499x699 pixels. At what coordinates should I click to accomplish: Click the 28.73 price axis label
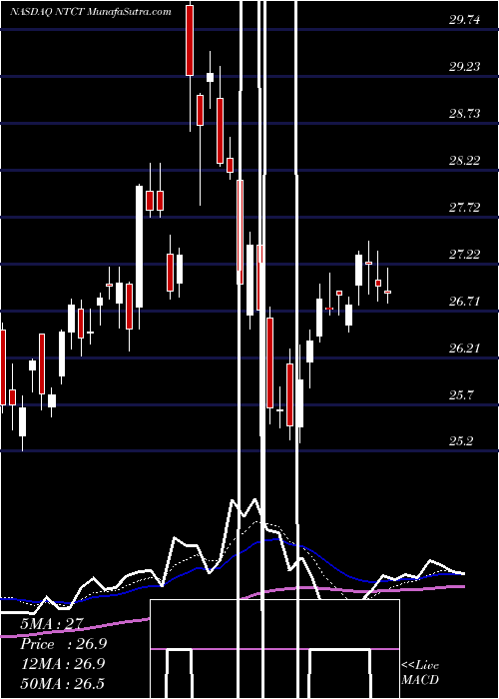[x=465, y=113]
